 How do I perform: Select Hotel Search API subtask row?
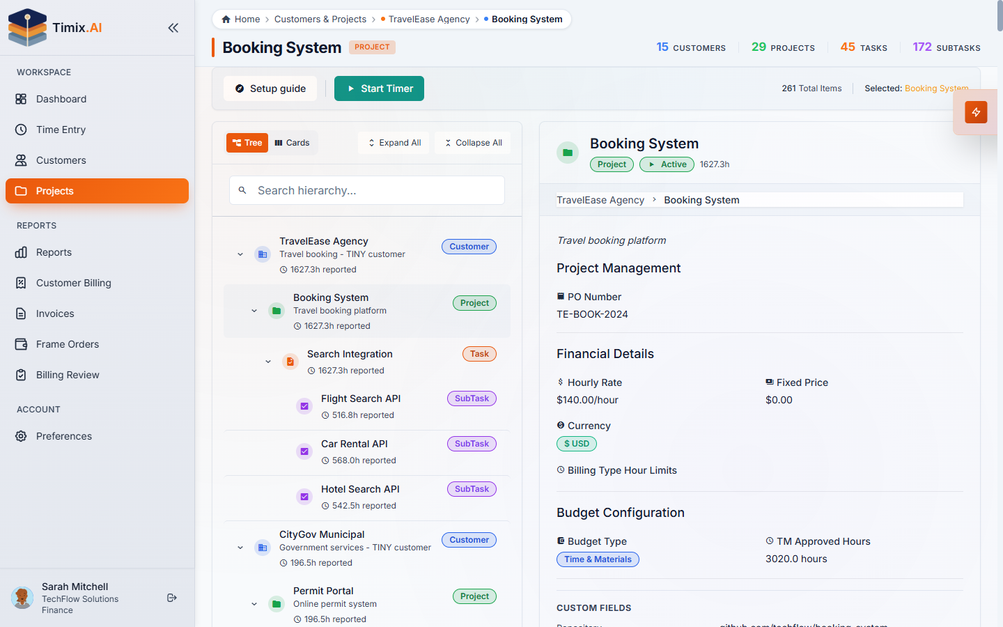pyautogui.click(x=367, y=497)
